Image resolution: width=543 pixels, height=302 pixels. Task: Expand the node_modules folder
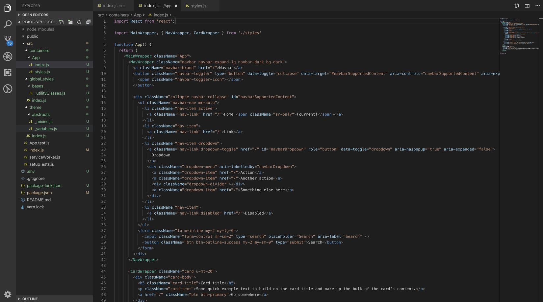click(x=40, y=29)
